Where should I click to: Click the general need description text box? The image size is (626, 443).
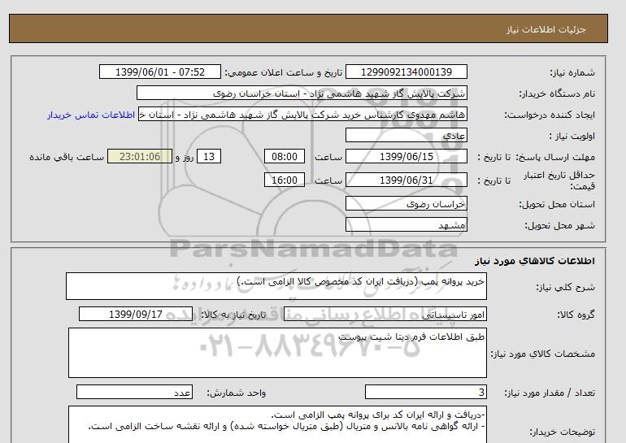pos(276,286)
